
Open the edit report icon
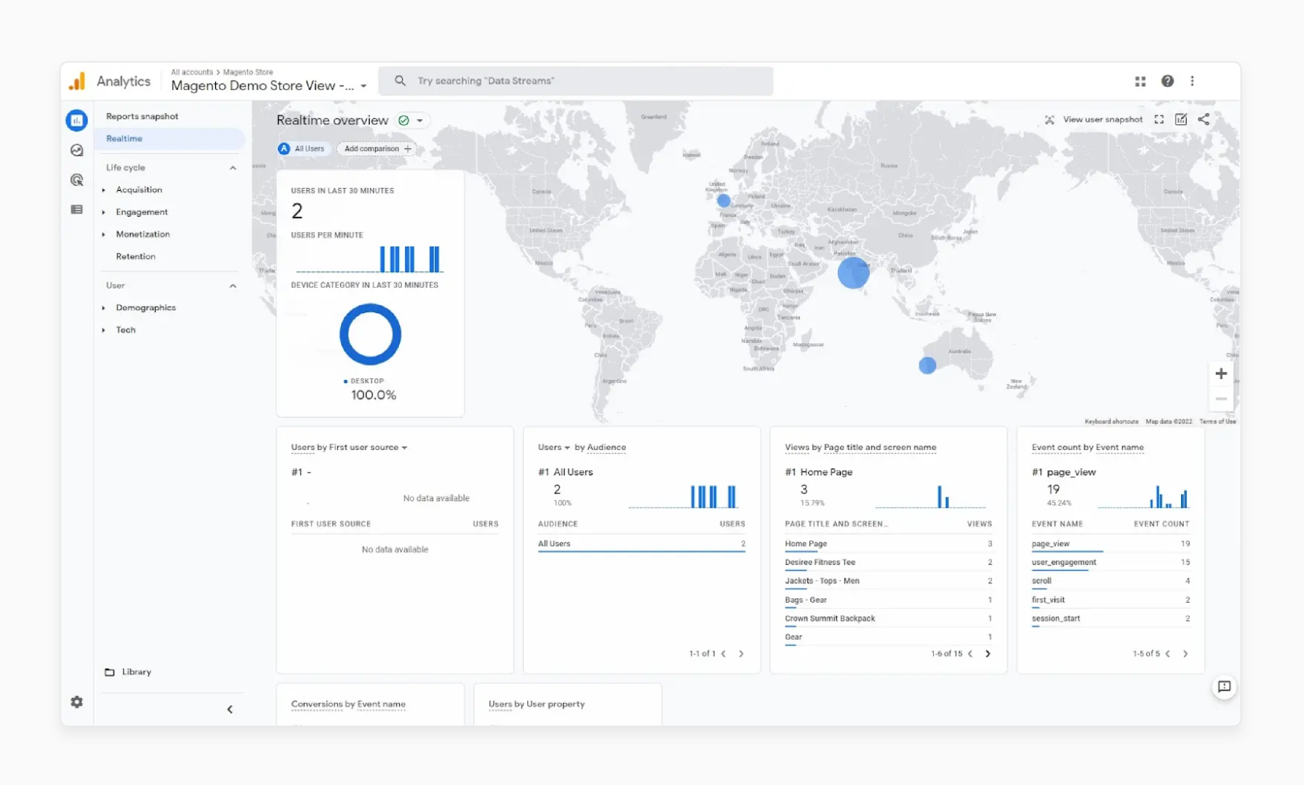click(x=1181, y=119)
